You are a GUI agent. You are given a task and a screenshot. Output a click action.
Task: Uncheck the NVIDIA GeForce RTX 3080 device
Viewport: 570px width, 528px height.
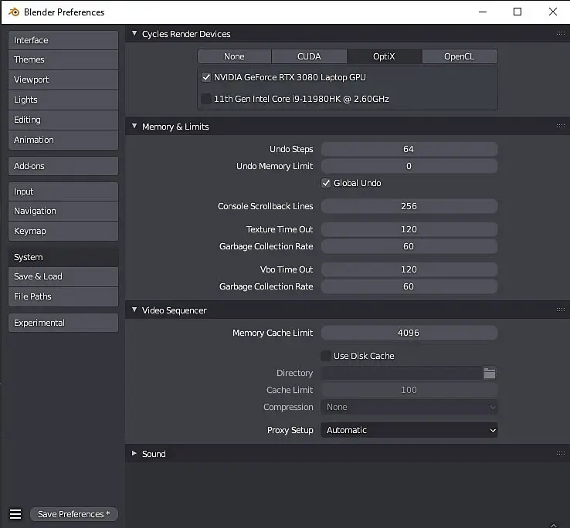(206, 77)
